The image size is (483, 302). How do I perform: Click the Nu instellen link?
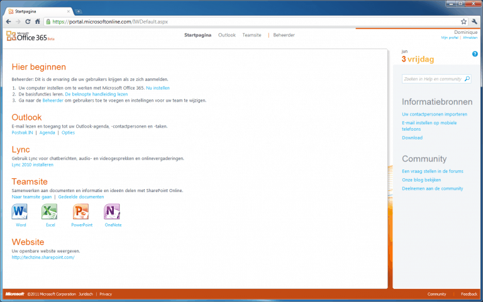[158, 88]
